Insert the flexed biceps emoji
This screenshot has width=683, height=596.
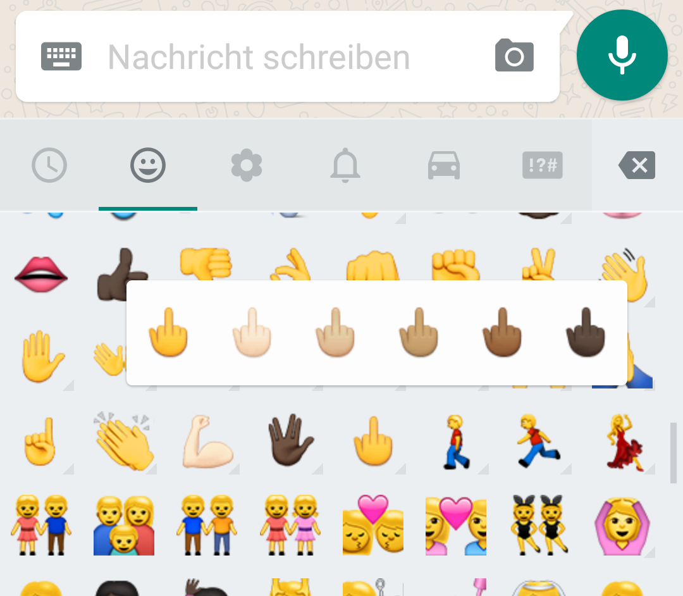207,442
